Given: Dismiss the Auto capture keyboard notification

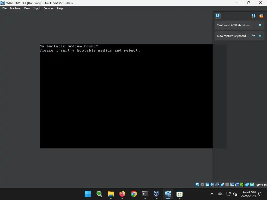Looking at the screenshot, I should 260,36.
